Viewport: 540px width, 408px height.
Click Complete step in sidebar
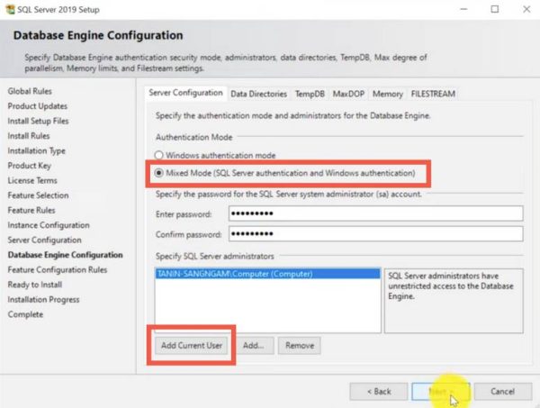[x=25, y=314]
